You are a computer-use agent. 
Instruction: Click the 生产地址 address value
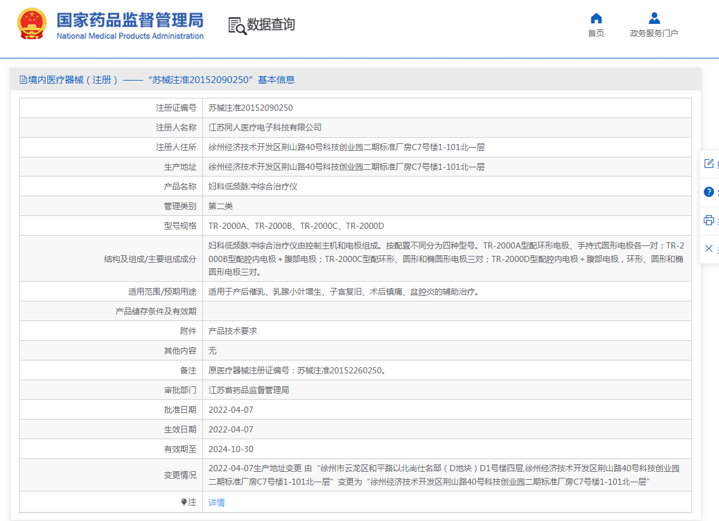pos(347,167)
